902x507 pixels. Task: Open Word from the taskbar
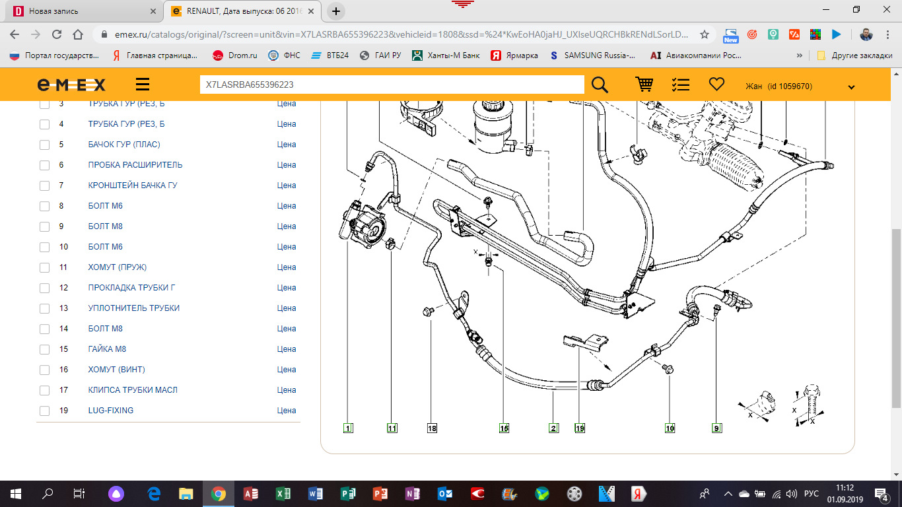click(316, 493)
